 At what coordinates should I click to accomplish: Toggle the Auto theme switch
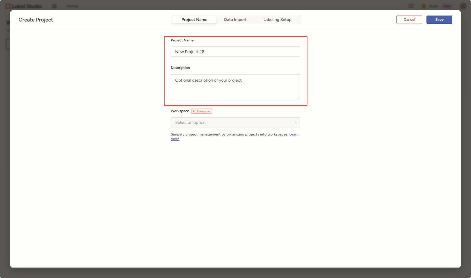[430, 6]
